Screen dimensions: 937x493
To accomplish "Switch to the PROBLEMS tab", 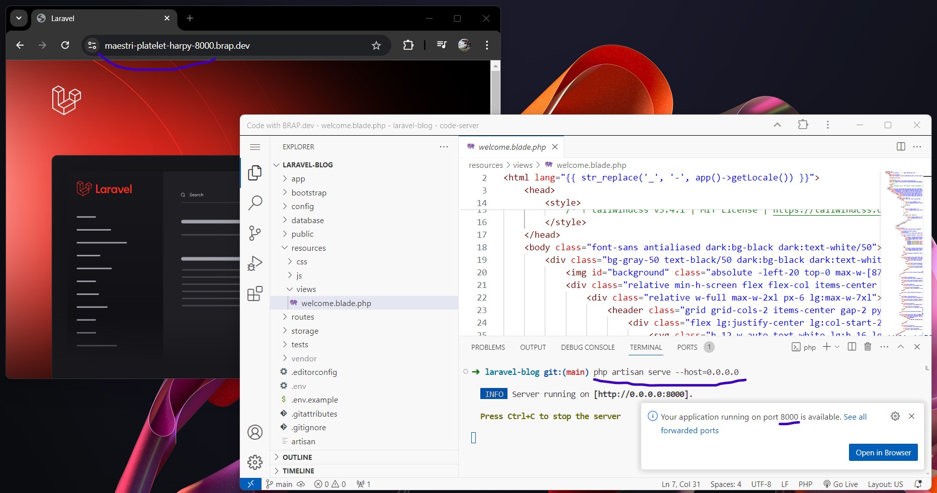I will (x=488, y=347).
